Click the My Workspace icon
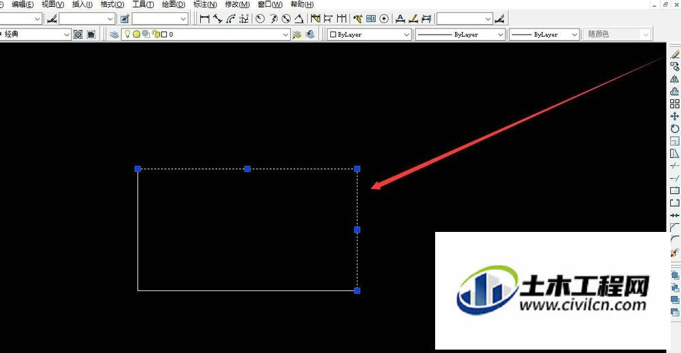The width and height of the screenshot is (681, 353). [91, 34]
